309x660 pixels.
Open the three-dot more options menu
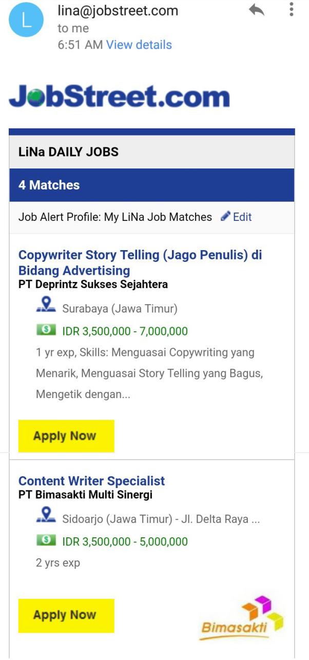[292, 10]
